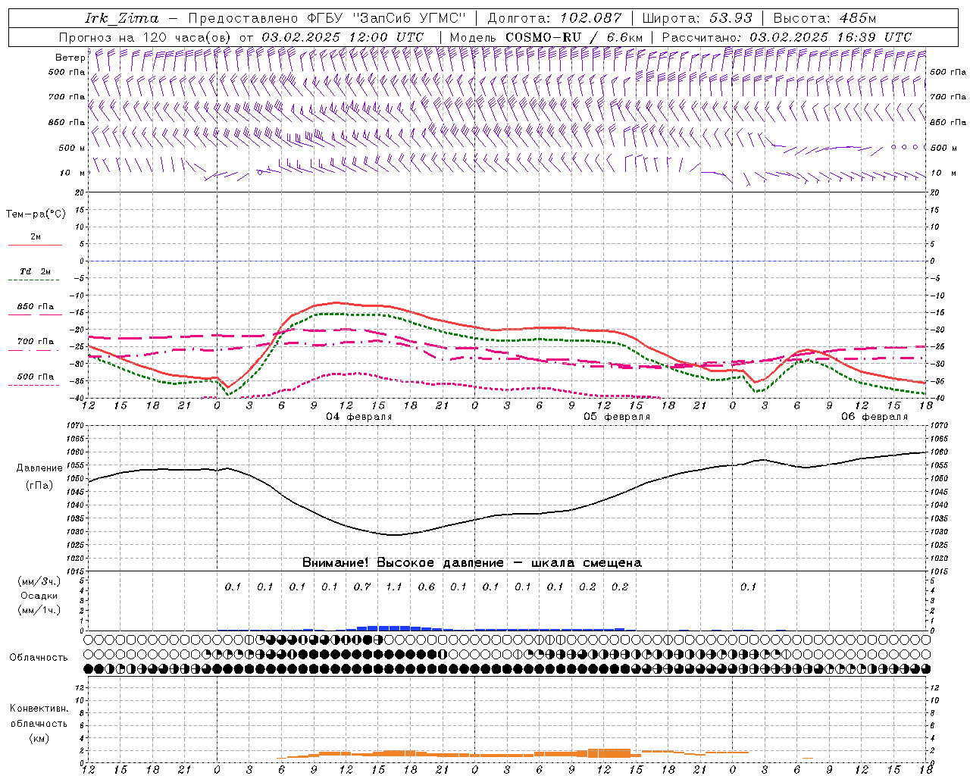Click the 'Осадки' precipitation label

pos(39,596)
